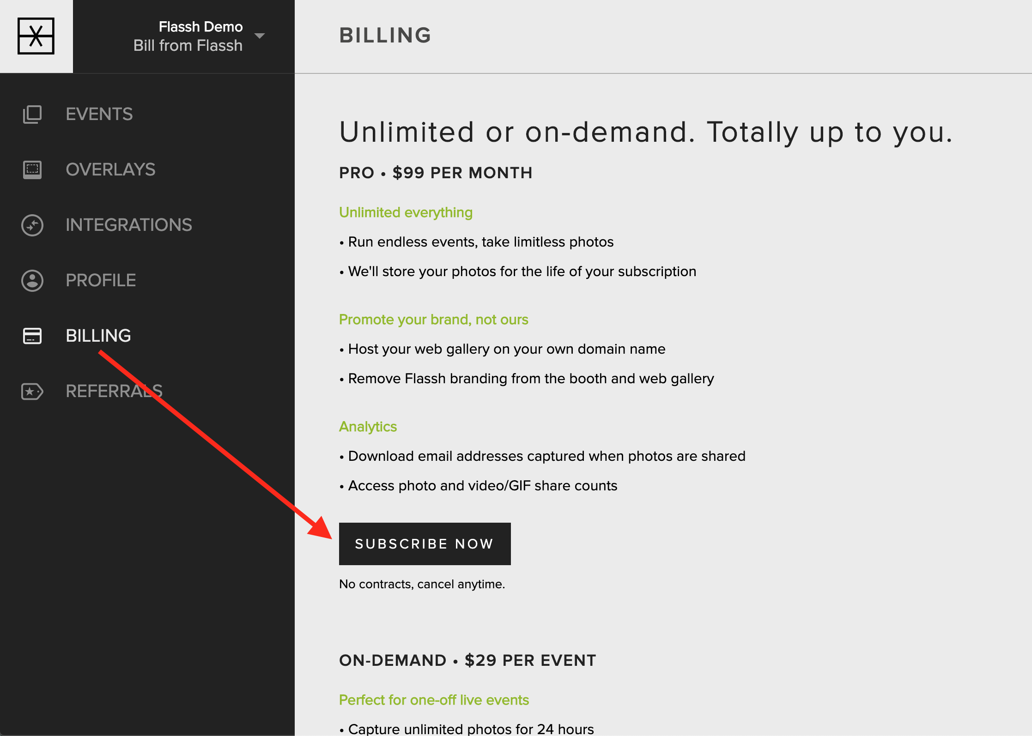Click the Referrals star tag icon

[x=32, y=391]
